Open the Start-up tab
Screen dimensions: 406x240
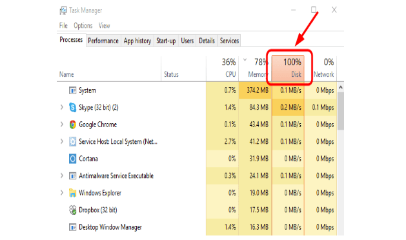pos(166,41)
